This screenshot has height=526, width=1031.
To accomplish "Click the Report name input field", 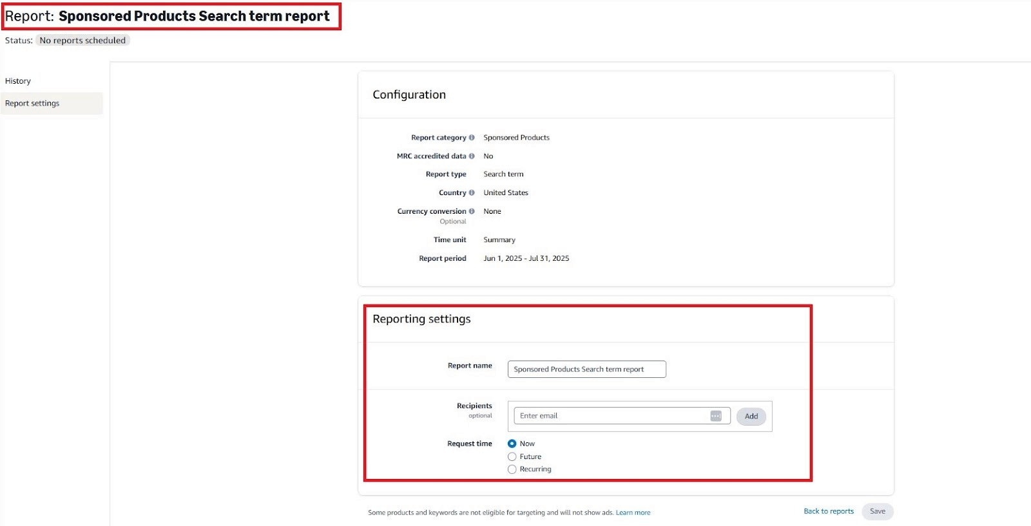I will 587,369.
